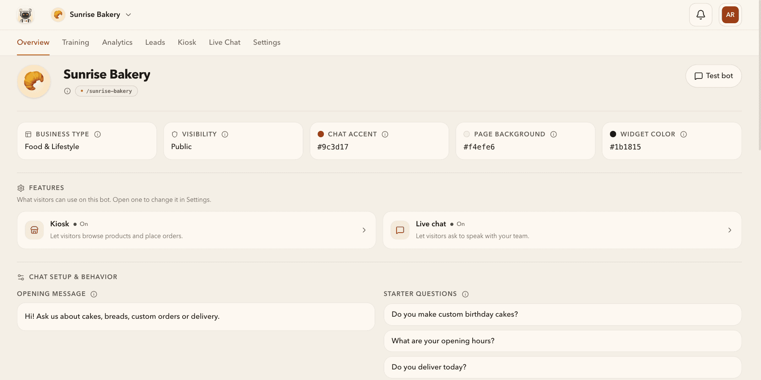Click info icon beside Business Type

point(98,134)
